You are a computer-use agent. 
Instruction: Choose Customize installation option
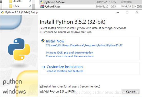tap(65, 67)
